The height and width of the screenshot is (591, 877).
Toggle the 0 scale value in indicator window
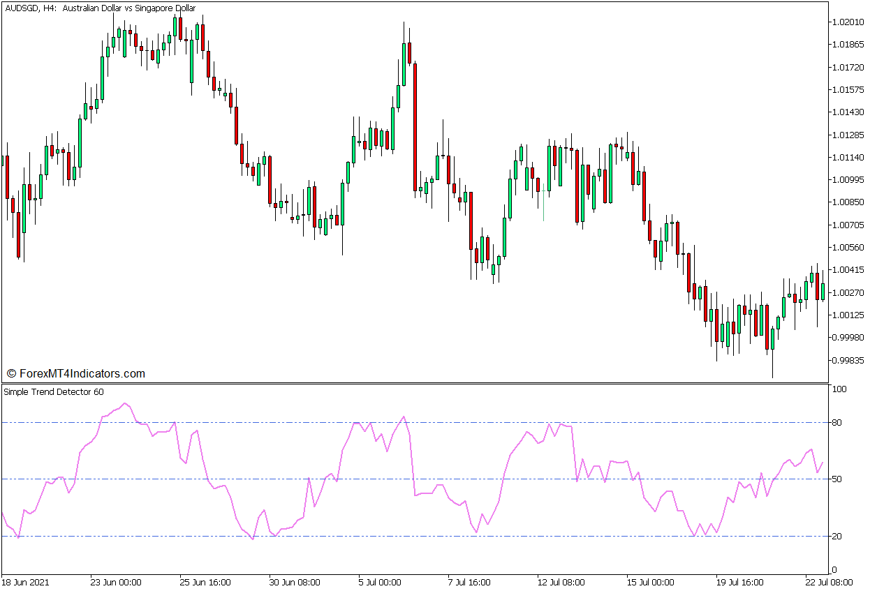[x=834, y=567]
